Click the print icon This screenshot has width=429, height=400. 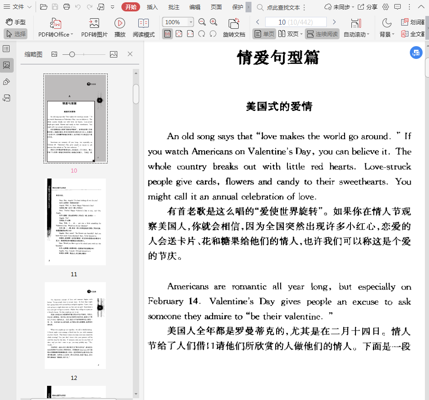[67, 7]
